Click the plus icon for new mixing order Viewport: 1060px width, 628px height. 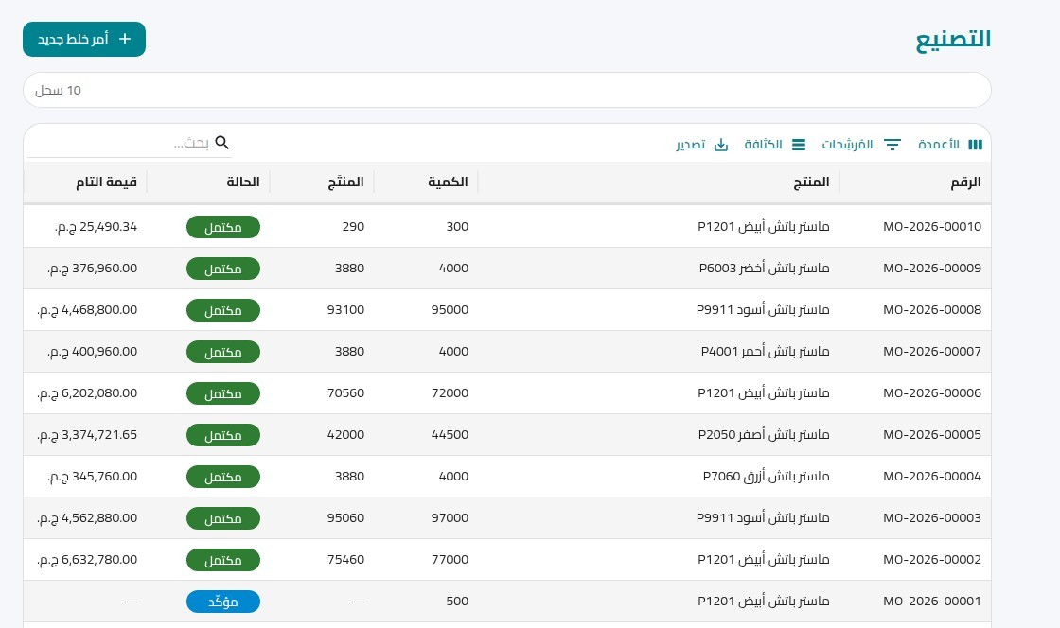click(124, 39)
